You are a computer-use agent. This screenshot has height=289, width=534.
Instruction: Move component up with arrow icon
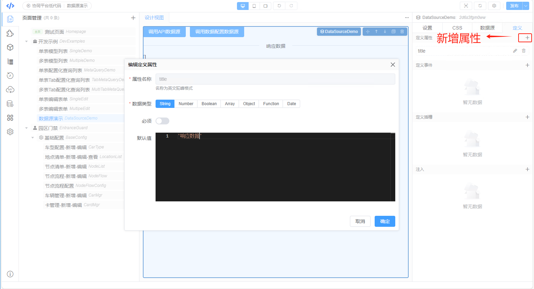(376, 32)
